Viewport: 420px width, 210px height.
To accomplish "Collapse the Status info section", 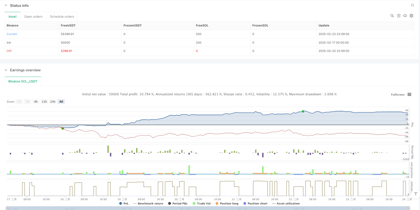I will pos(6,5).
